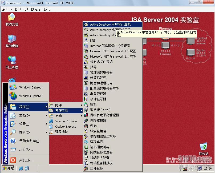Screen dimensions: 215x173
Task: Choose Run (运行) from Start menu
Action: (x=29, y=149)
